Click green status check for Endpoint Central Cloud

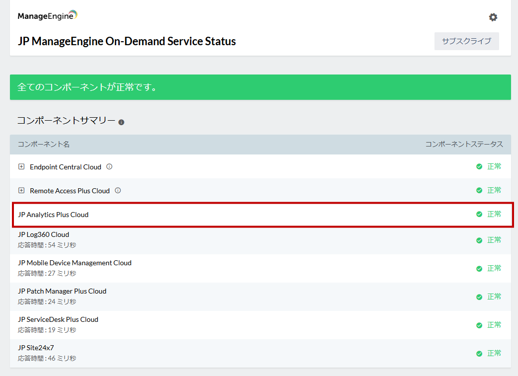point(479,167)
